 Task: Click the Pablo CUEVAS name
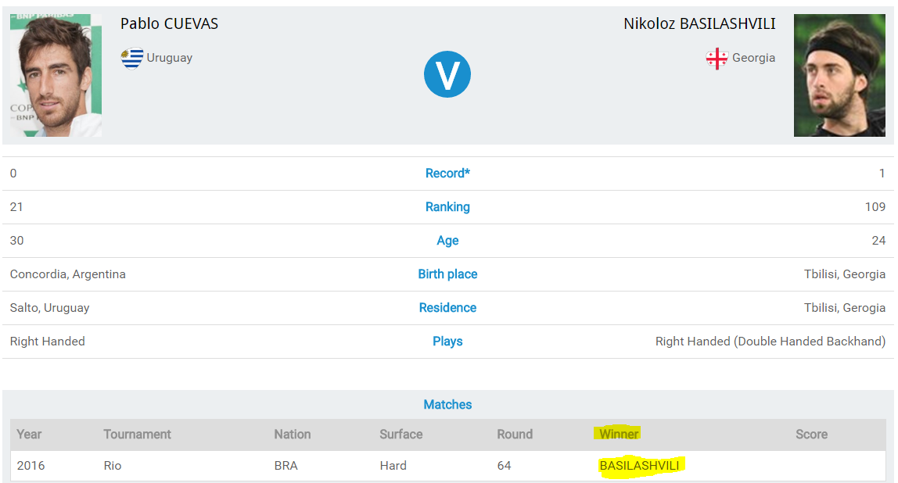coord(169,24)
